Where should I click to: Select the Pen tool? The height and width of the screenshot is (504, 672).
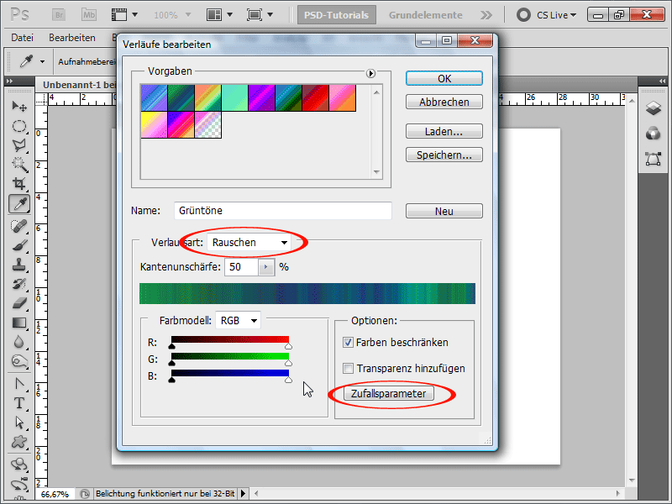pyautogui.click(x=19, y=384)
